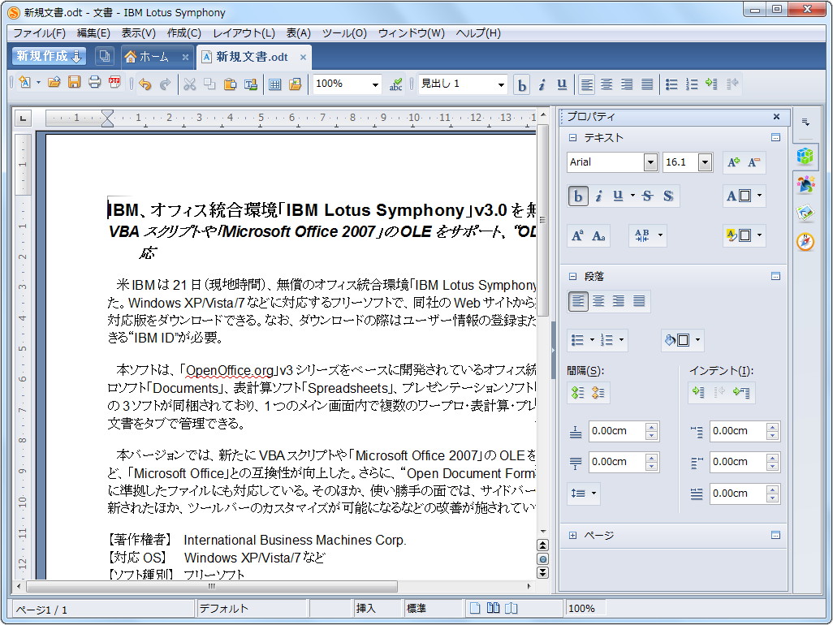Viewport: 833px width, 625px height.
Task: Open the ファイル(F) menu
Action: (39, 33)
